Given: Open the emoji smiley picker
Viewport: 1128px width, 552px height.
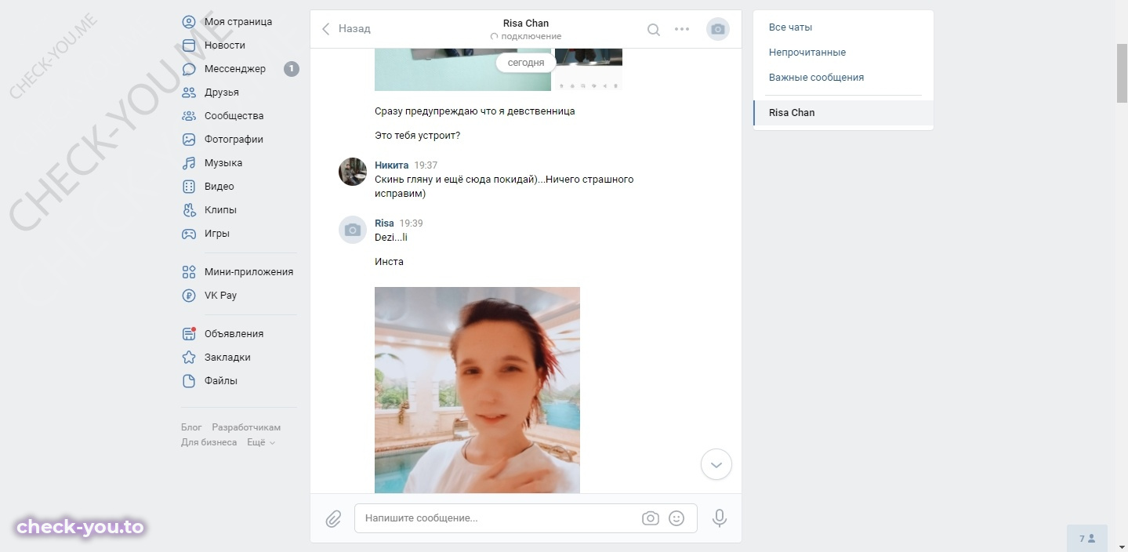Looking at the screenshot, I should click(x=676, y=518).
